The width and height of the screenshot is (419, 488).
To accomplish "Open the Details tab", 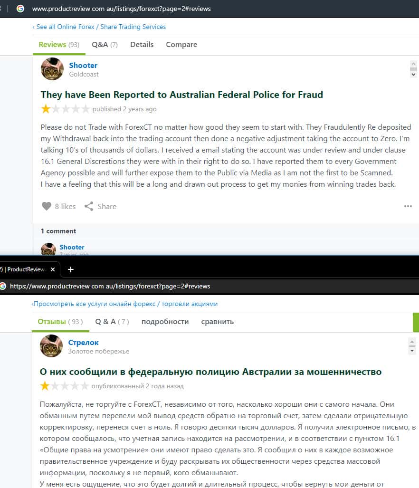I will 142,45.
